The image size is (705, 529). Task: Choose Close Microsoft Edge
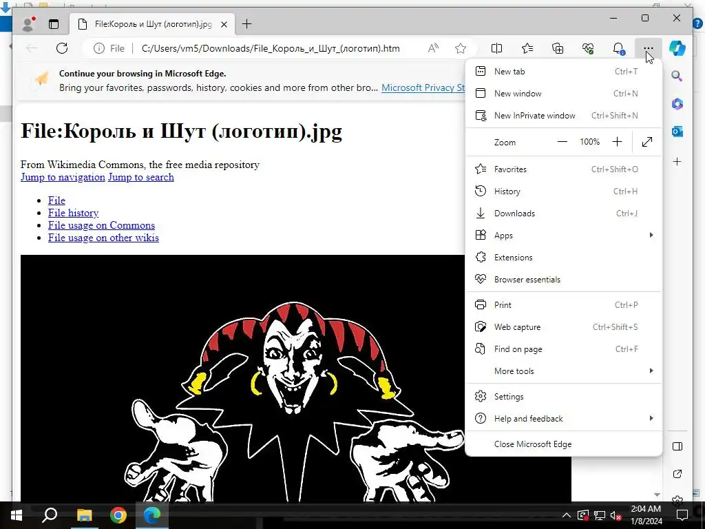[563, 444]
